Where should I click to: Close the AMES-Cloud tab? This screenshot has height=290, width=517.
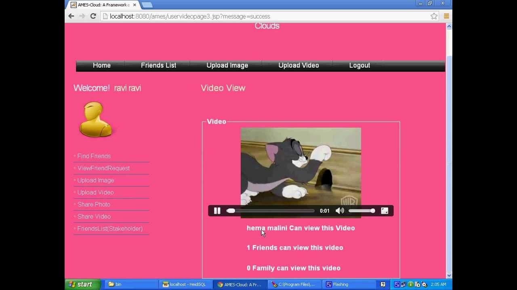click(x=135, y=5)
